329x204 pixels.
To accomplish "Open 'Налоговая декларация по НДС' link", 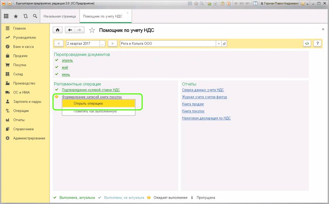I will (x=206, y=118).
